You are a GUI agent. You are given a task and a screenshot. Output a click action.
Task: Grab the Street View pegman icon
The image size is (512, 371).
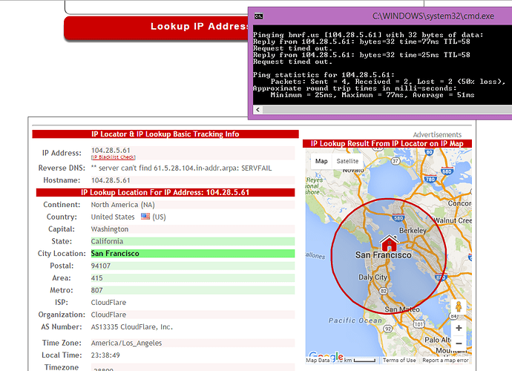(x=459, y=306)
